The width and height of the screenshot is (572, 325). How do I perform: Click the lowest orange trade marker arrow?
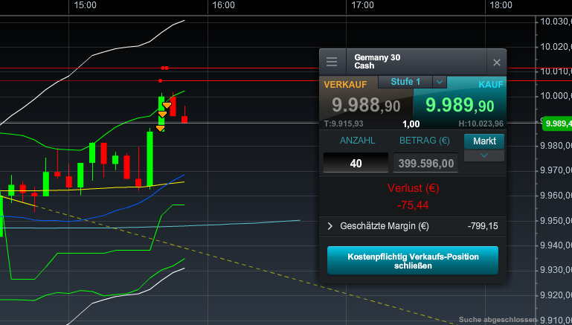160,128
